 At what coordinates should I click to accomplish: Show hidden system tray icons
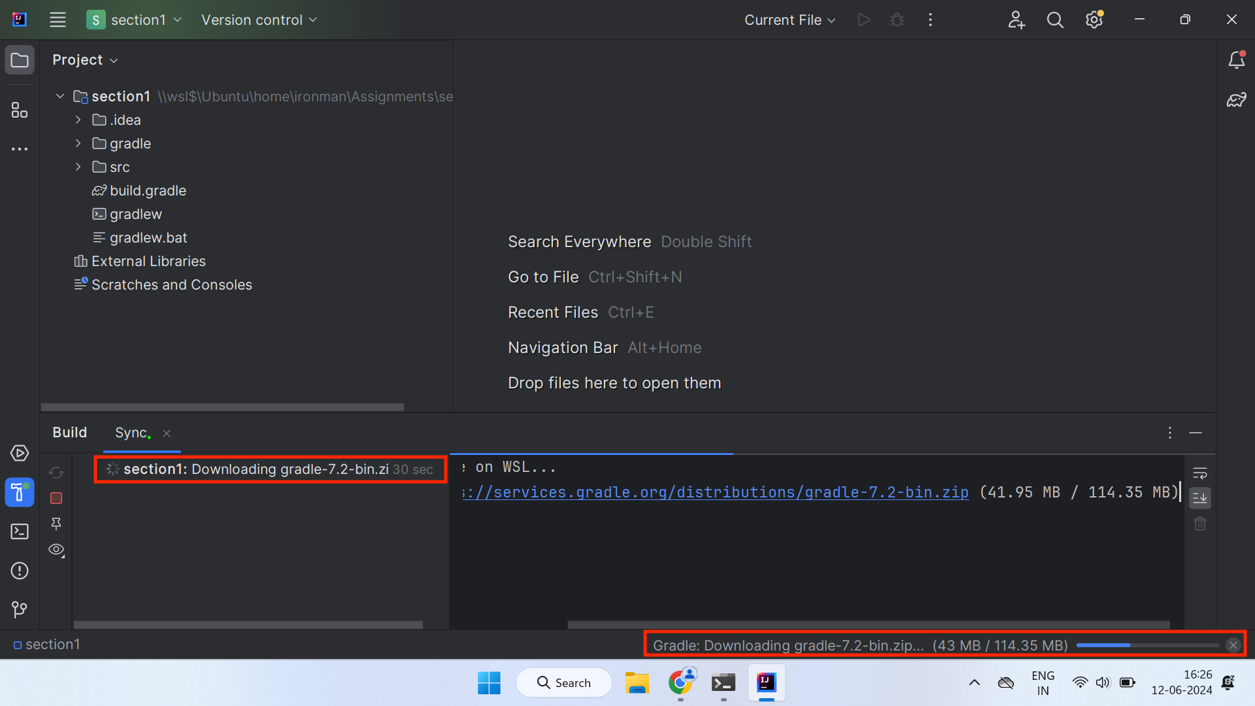click(x=974, y=682)
